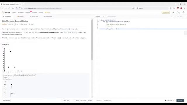The image size is (187, 105).
Task: Bookmark this page with the star icon
Action: 133,8
